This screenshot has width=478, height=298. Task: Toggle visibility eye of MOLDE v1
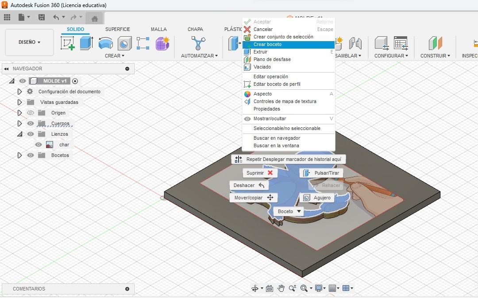click(23, 81)
